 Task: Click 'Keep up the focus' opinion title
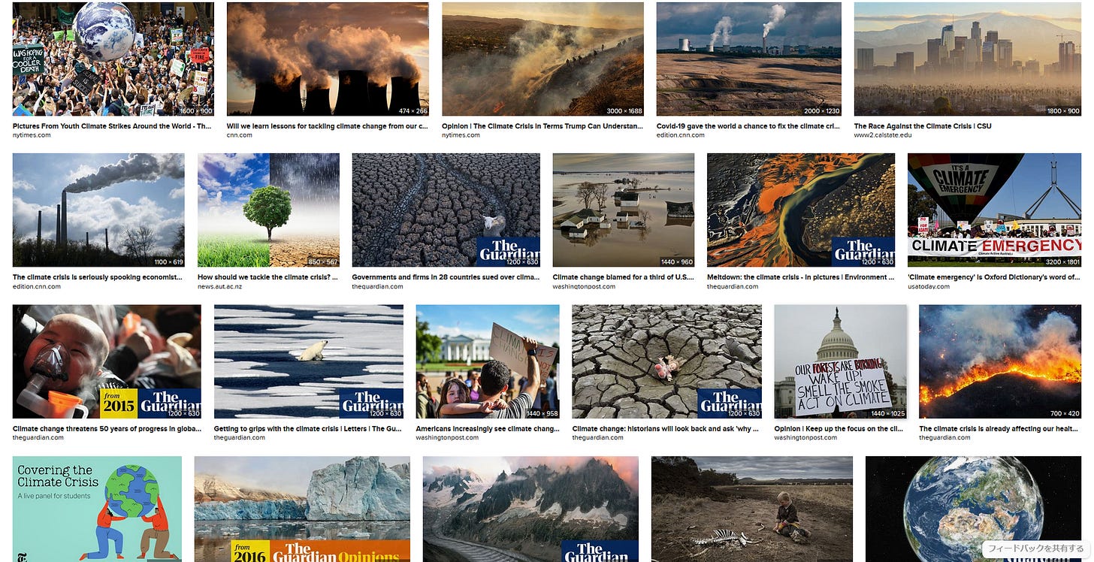click(839, 429)
